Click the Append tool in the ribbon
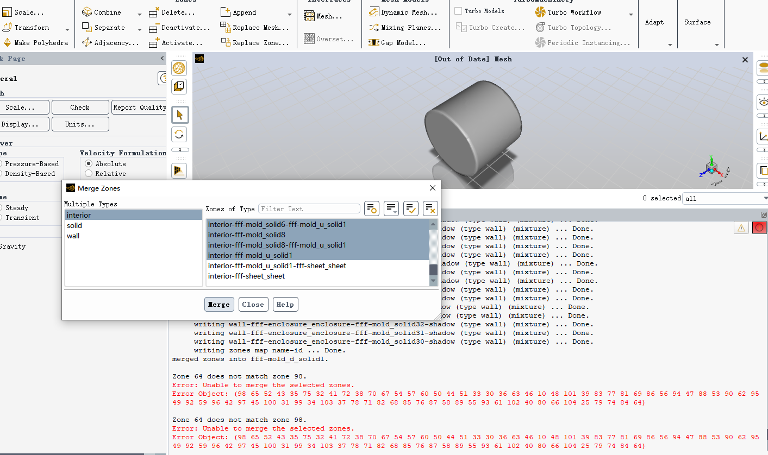This screenshot has height=455, width=768. coord(239,12)
